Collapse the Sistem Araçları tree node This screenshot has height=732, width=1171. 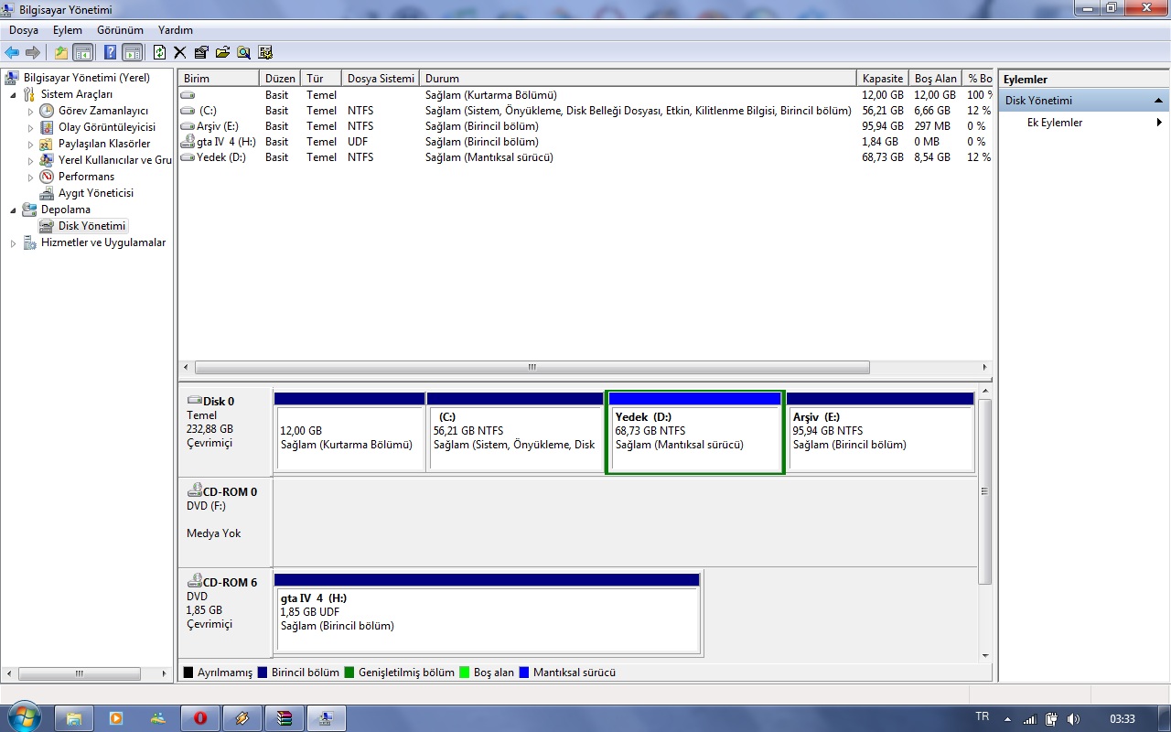(x=13, y=94)
